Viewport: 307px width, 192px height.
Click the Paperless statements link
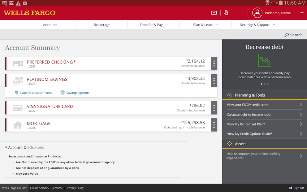(x=36, y=93)
